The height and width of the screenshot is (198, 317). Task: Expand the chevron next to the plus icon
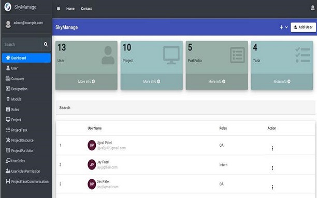pos(286,27)
